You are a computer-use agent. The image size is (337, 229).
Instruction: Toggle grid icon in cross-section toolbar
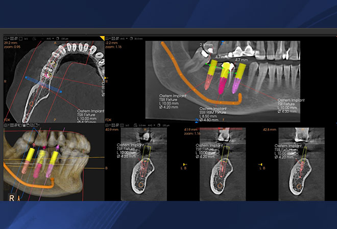(122, 125)
